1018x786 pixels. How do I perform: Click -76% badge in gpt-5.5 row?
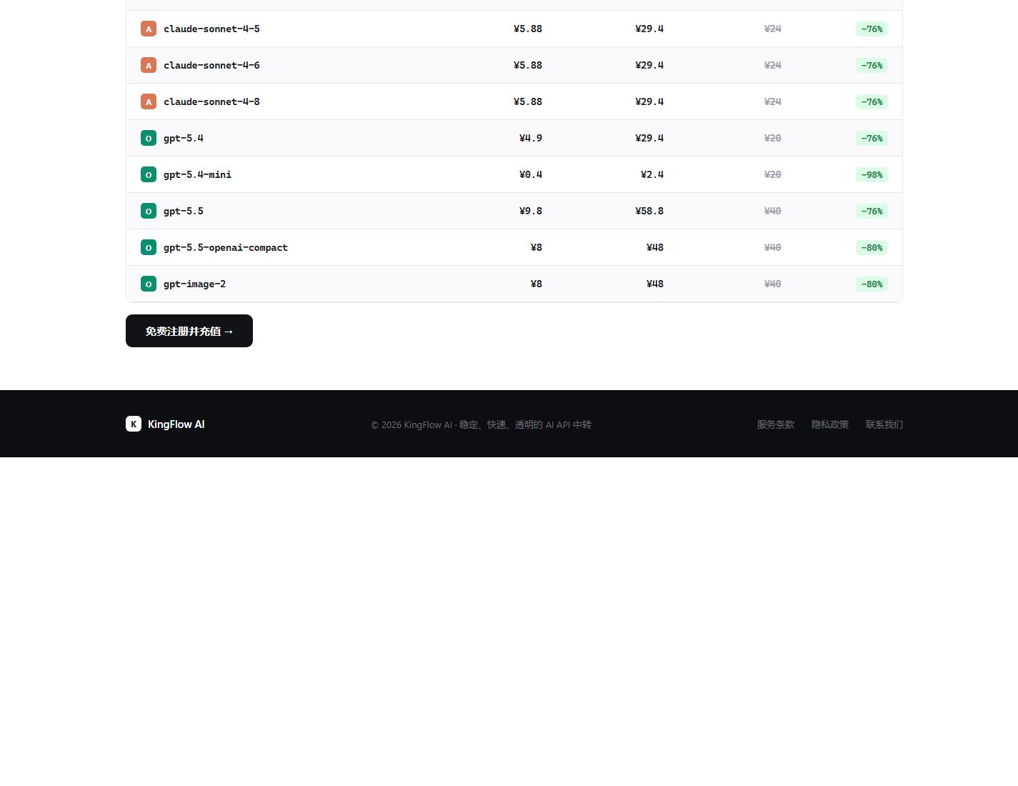pyautogui.click(x=872, y=211)
